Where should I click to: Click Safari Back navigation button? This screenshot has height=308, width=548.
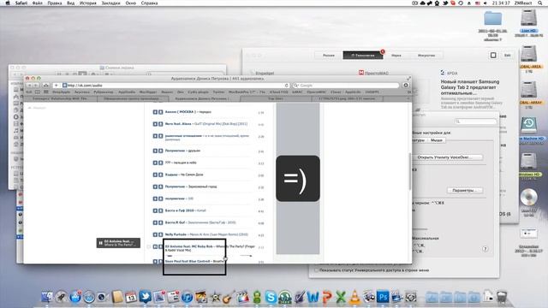pyautogui.click(x=29, y=86)
